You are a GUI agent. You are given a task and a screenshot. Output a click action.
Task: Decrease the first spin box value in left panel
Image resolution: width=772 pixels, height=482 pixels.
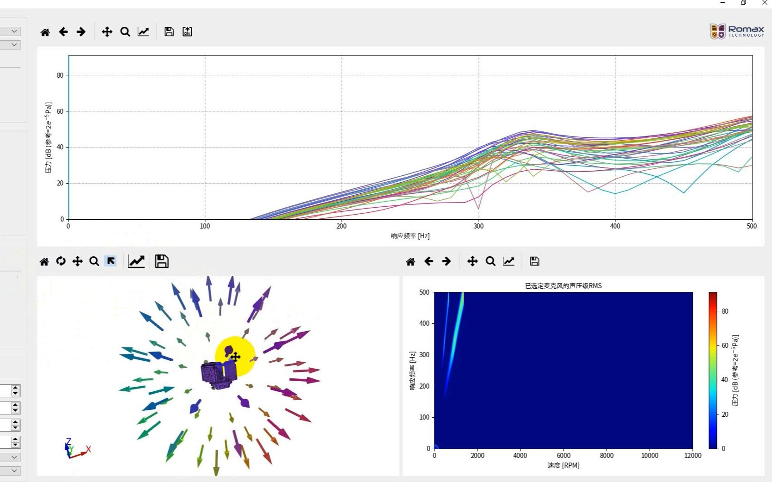click(x=16, y=394)
